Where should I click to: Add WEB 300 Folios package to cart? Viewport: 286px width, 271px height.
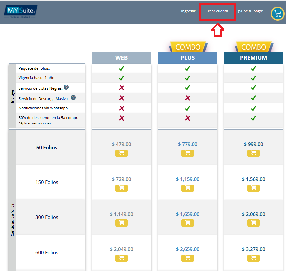tap(121, 223)
